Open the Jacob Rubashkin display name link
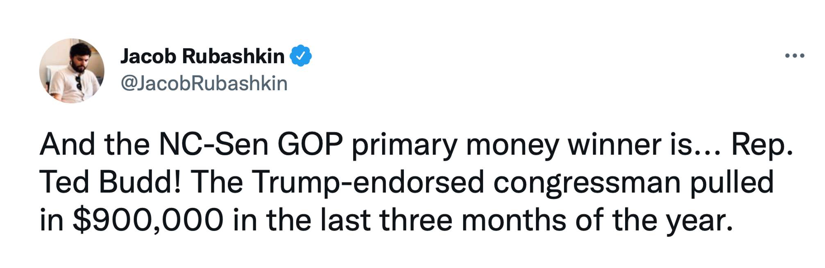825x268 pixels. (202, 56)
